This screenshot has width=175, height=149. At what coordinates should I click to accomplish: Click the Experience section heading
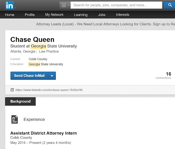click(34, 119)
